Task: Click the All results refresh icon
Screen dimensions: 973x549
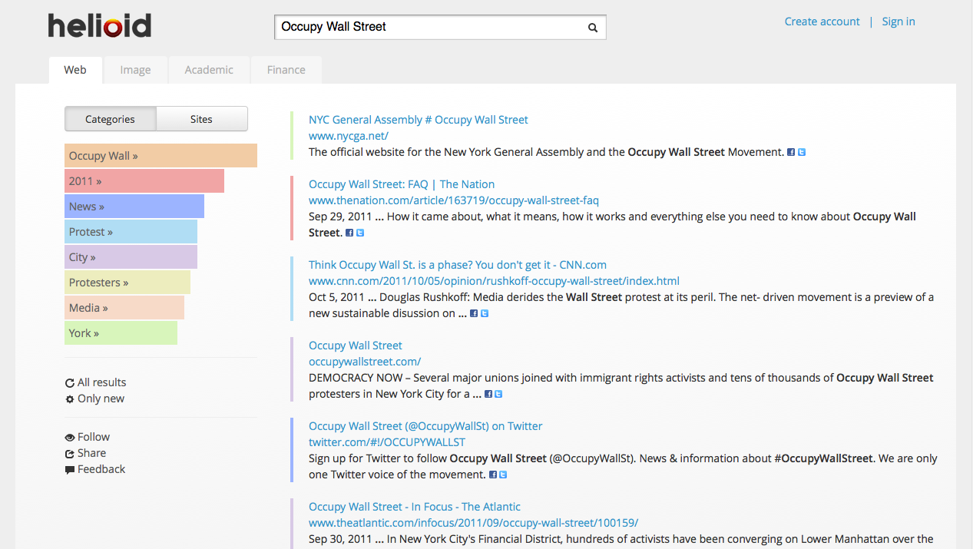Action: (x=70, y=383)
